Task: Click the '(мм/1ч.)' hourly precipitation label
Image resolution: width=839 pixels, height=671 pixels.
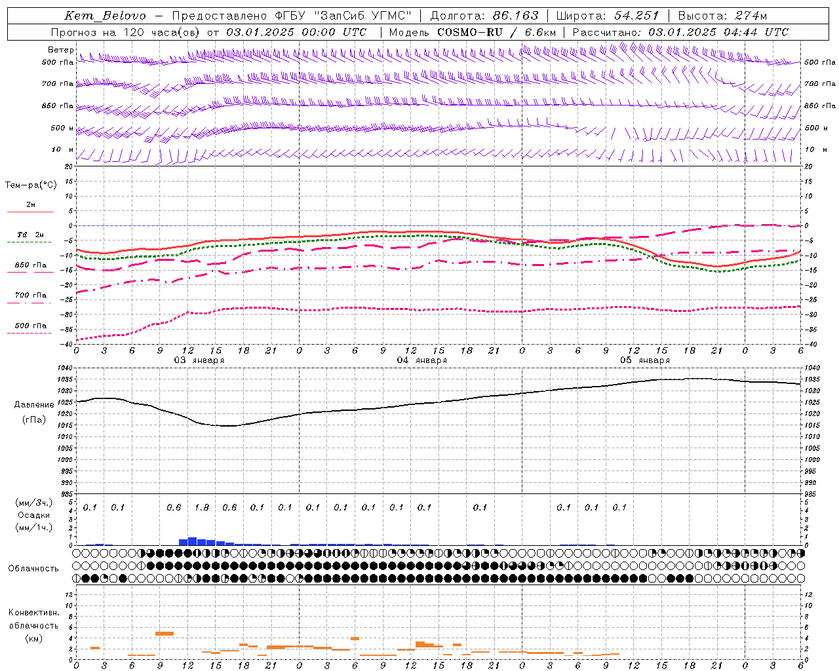Action: click(34, 527)
